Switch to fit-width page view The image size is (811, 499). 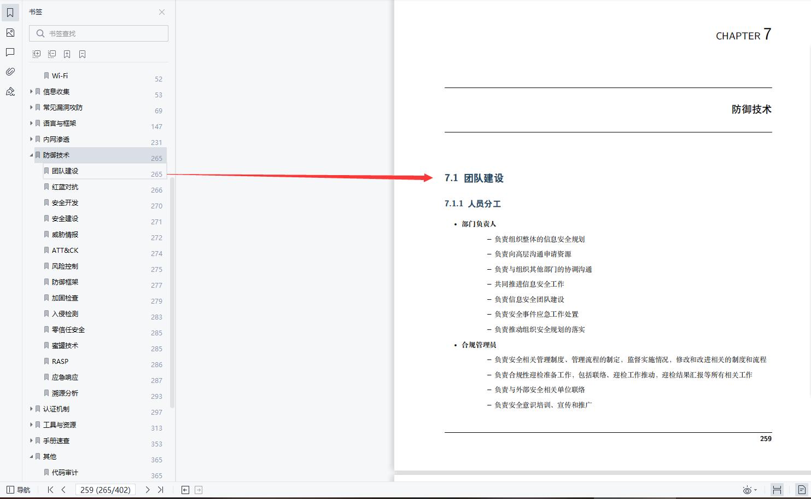click(x=777, y=490)
